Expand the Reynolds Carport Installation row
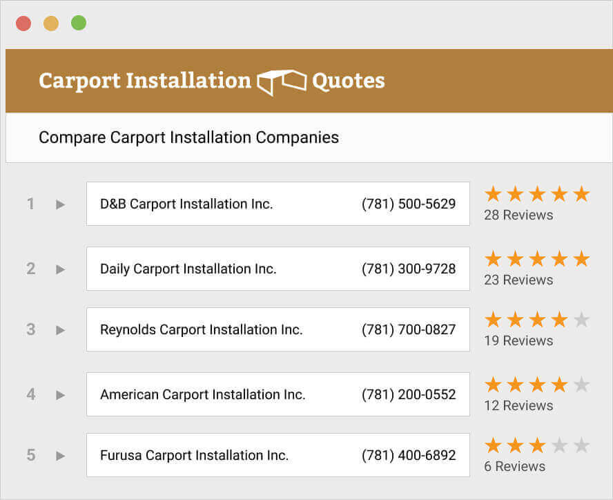This screenshot has width=613, height=500. point(60,329)
